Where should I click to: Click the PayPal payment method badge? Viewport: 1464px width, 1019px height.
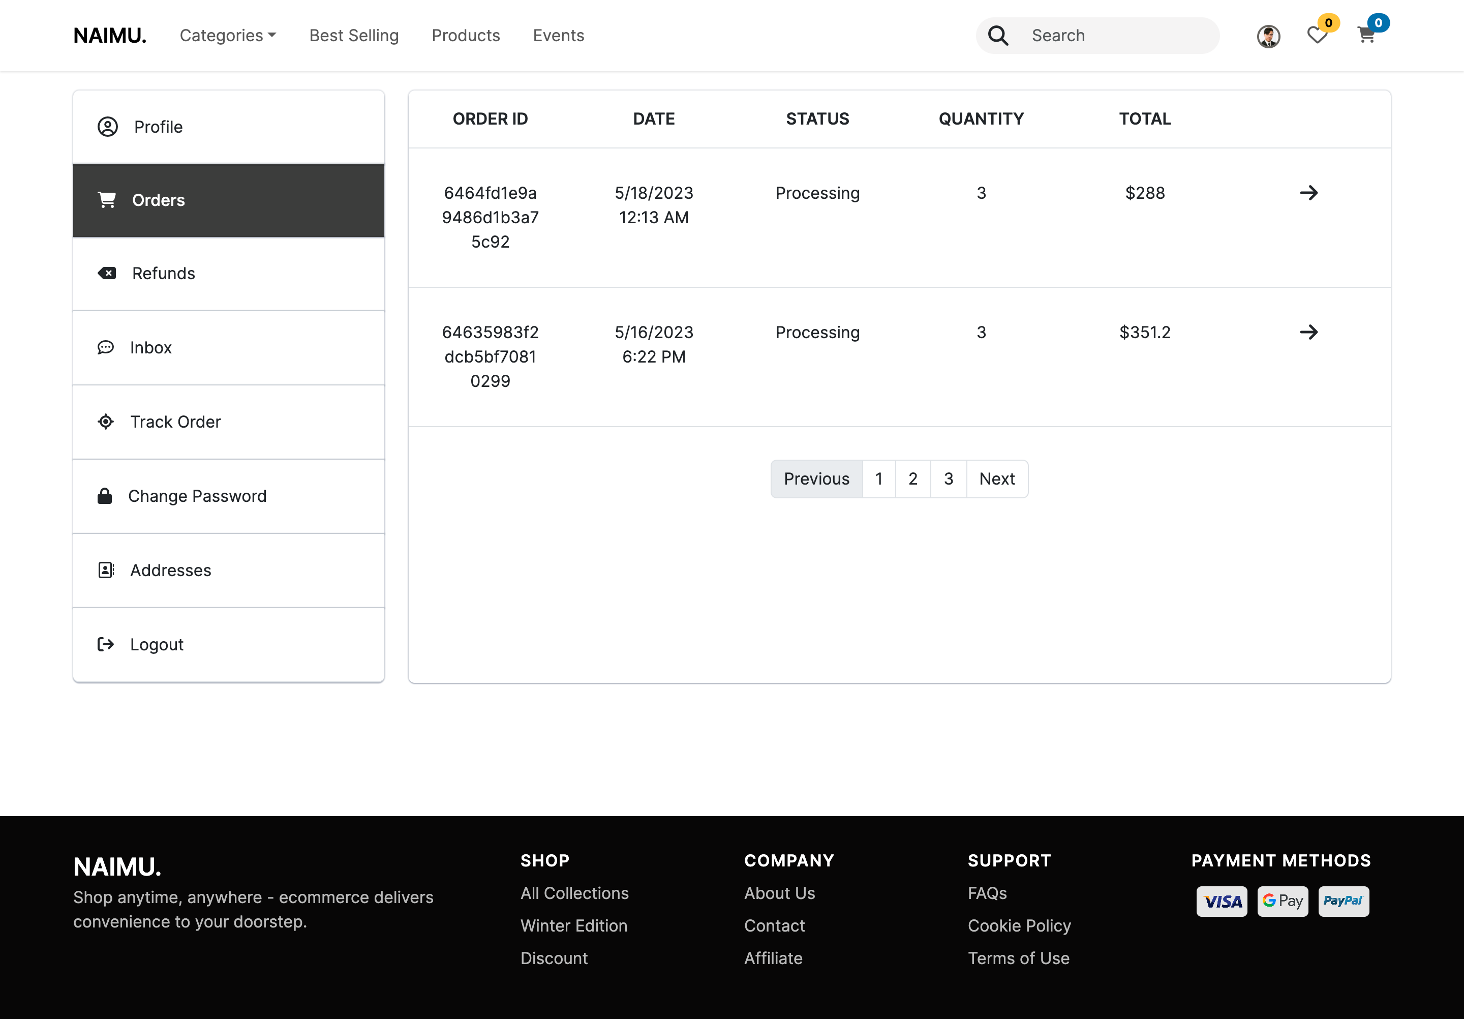1344,901
